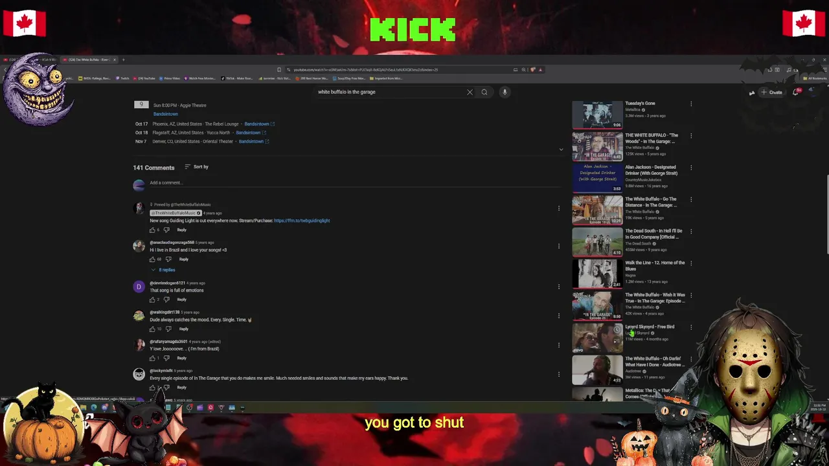The width and height of the screenshot is (829, 466).
Task: Open the Sort by comments dropdown
Action: pyautogui.click(x=196, y=167)
